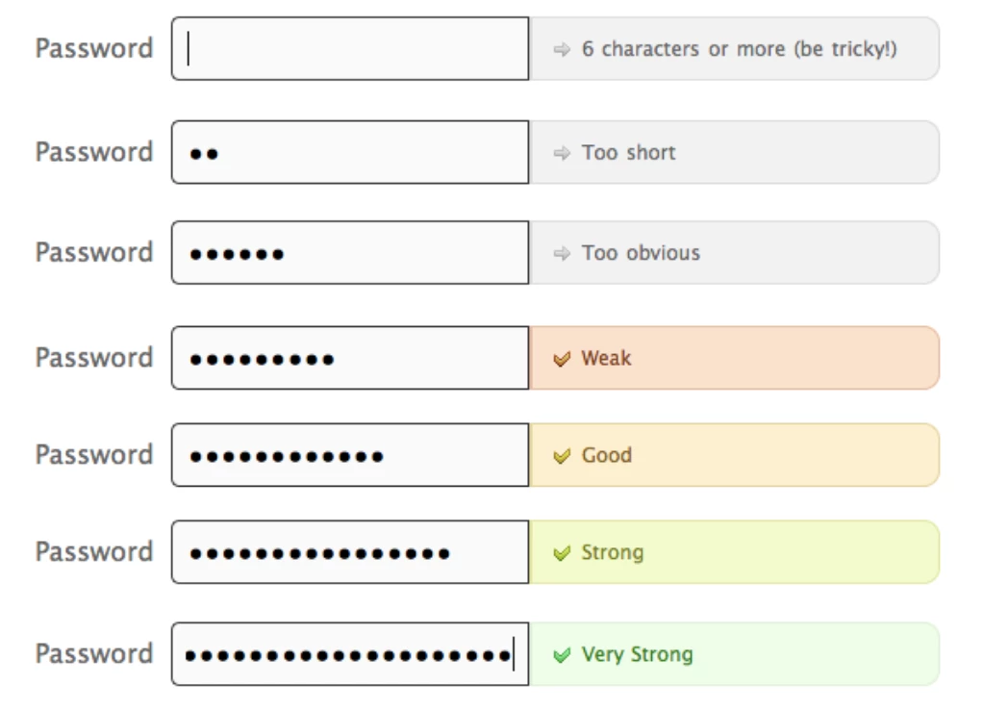
Task: Click the password field rated Strong
Action: (350, 552)
